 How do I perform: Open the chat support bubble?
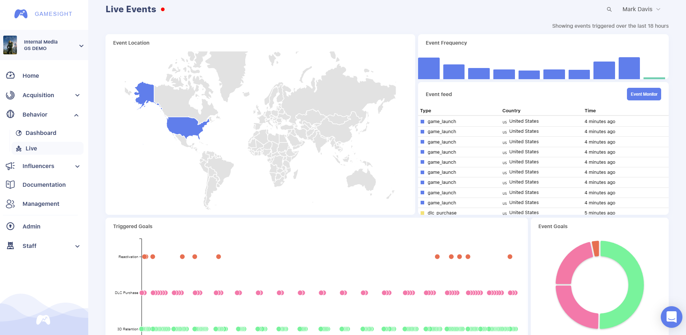(671, 317)
